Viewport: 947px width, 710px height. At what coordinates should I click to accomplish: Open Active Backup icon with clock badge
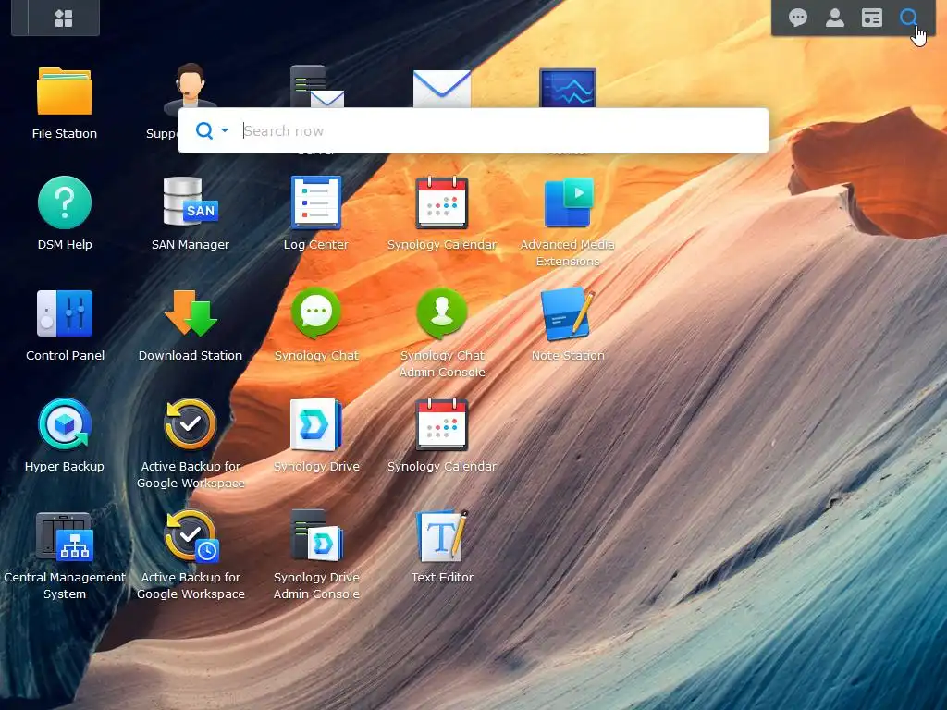point(191,535)
